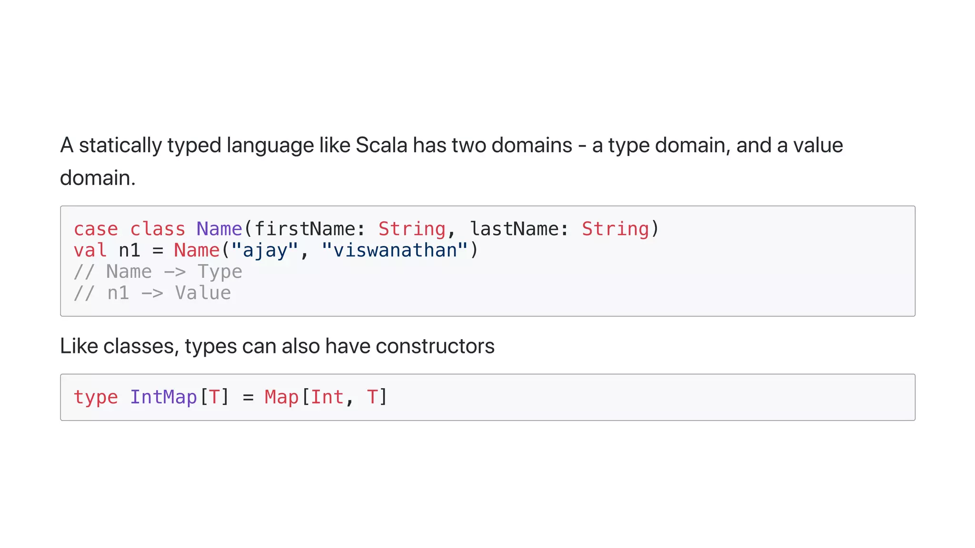Click the "Like classes, types can also have constructors" text
Image resolution: width=975 pixels, height=548 pixels.
[277, 346]
